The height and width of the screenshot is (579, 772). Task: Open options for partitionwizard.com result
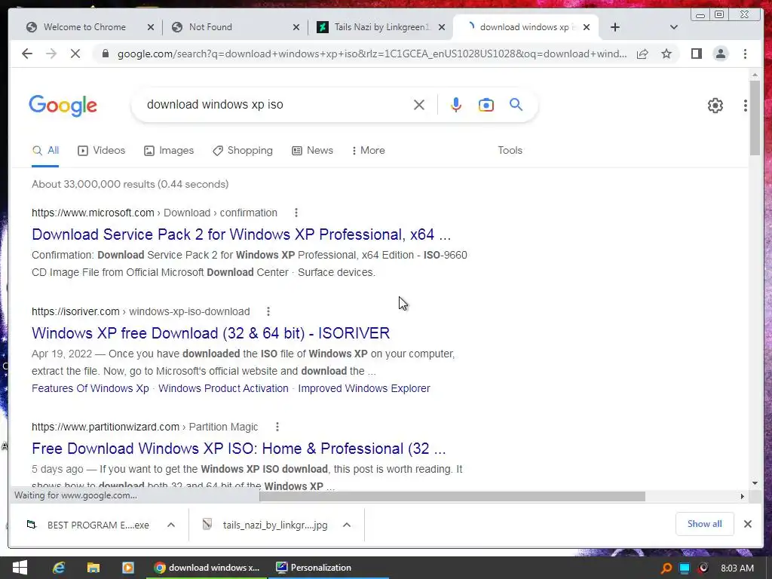[x=277, y=427]
